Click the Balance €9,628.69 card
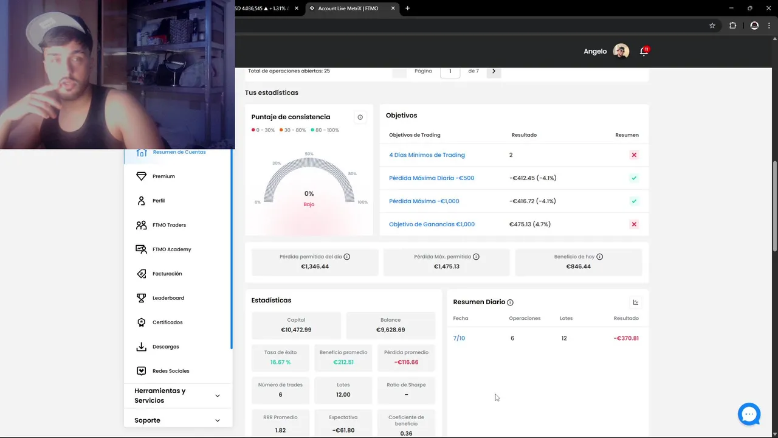Image resolution: width=778 pixels, height=438 pixels. (x=391, y=325)
